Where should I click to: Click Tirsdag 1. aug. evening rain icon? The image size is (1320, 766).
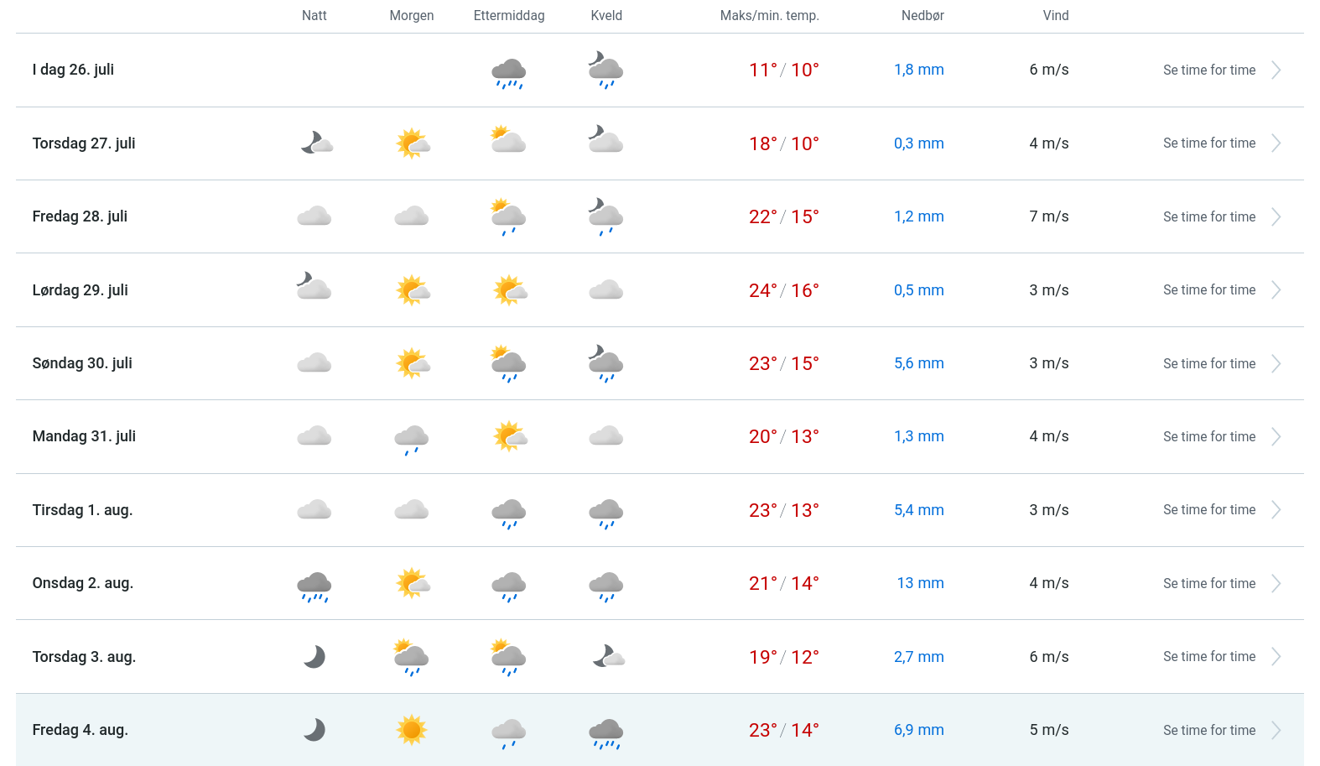(605, 513)
